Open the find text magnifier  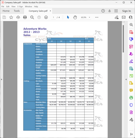[x=32, y=17]
